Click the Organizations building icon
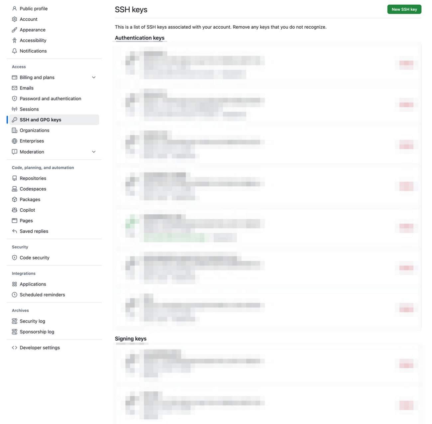This screenshot has width=432, height=424. (x=15, y=130)
